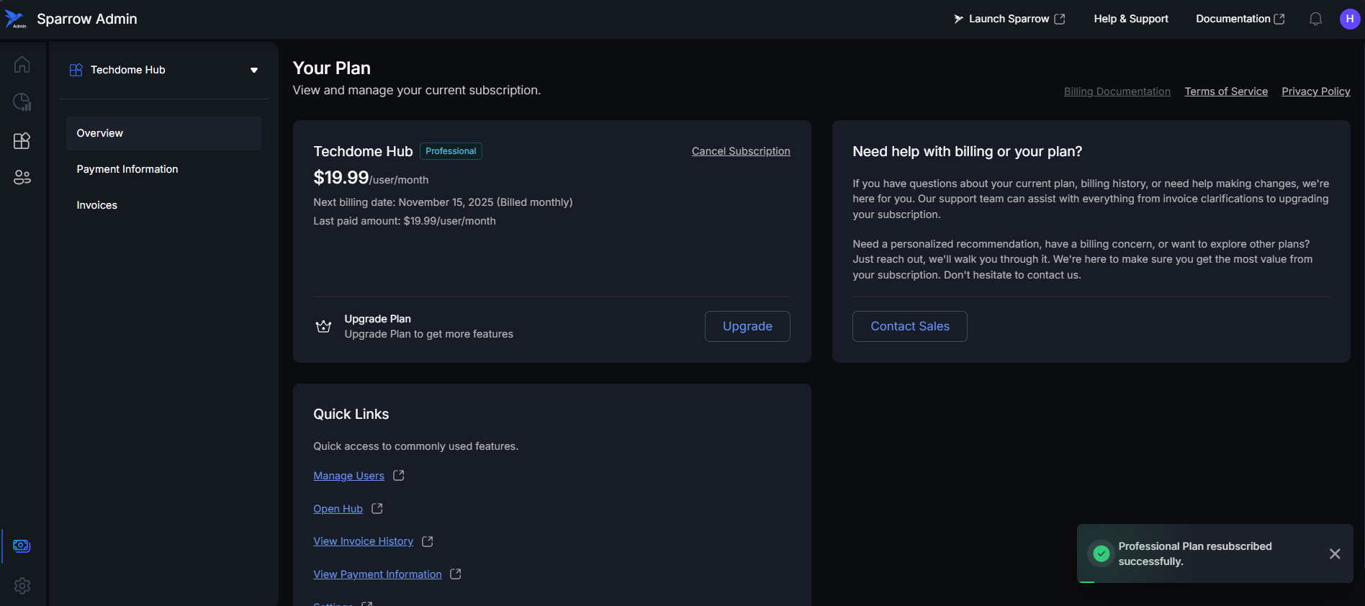The image size is (1365, 606).
Task: Open the Manage Users quick link
Action: 348,476
